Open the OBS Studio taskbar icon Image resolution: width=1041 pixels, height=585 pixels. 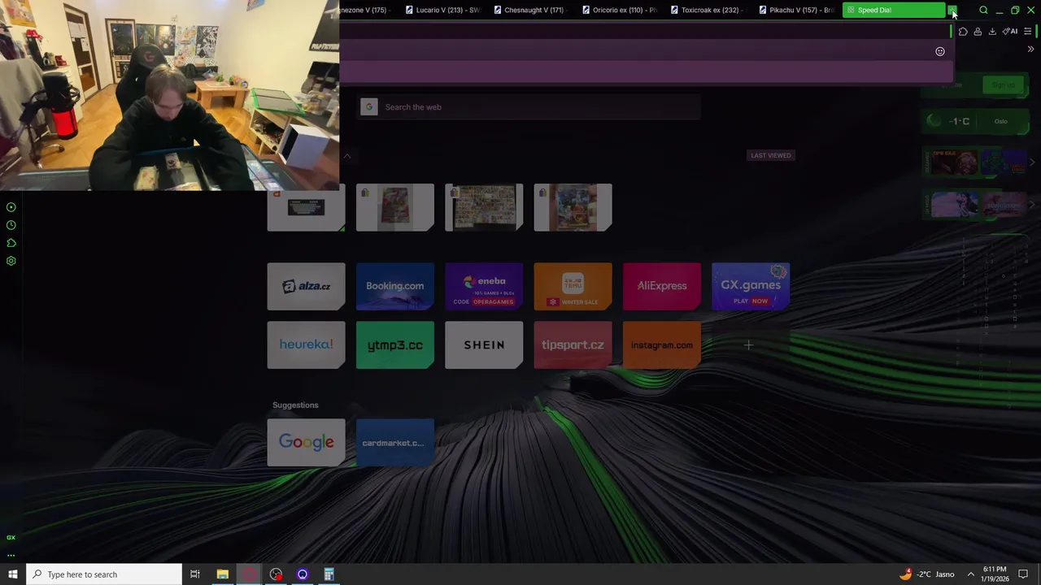[276, 574]
